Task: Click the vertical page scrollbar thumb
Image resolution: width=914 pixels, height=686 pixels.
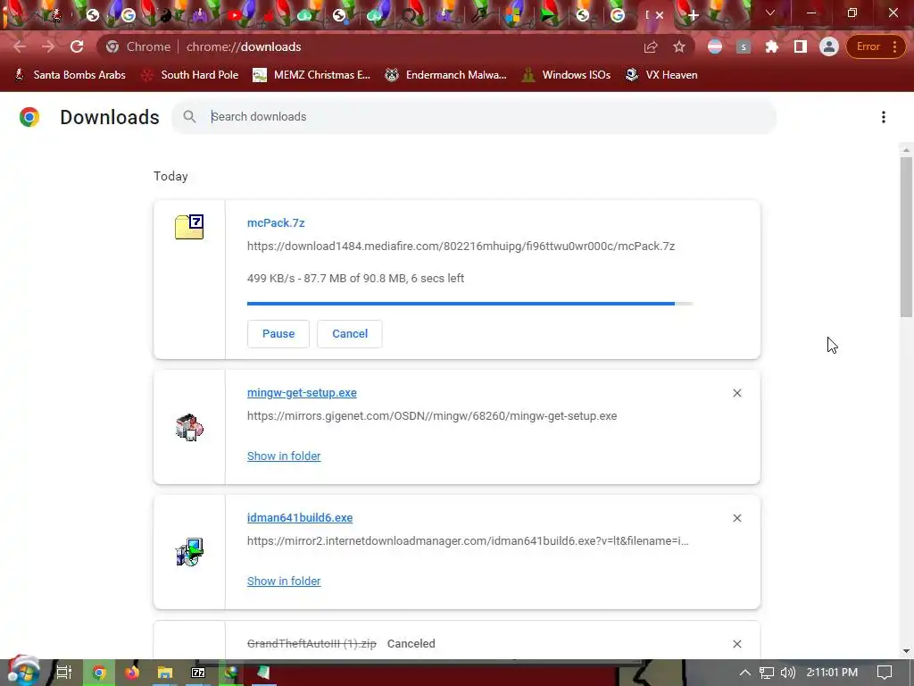Action: [906, 236]
